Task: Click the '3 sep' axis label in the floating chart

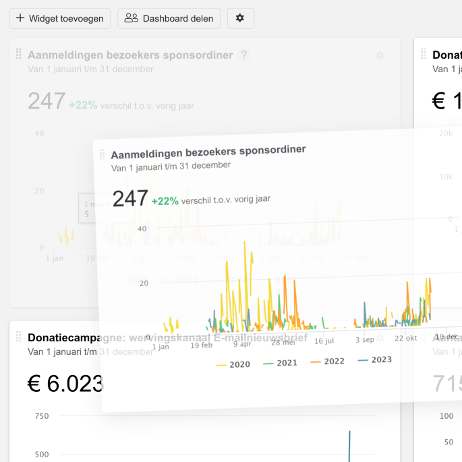Action: click(x=365, y=340)
